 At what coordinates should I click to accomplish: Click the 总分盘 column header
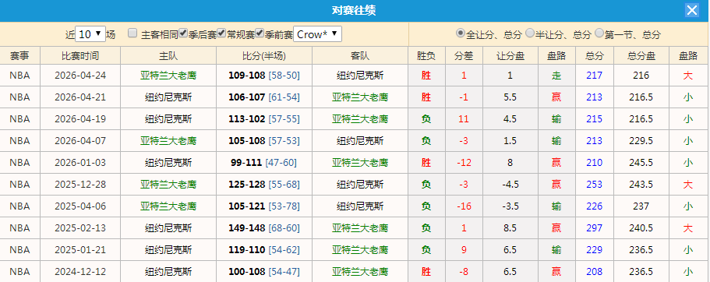[x=641, y=55]
